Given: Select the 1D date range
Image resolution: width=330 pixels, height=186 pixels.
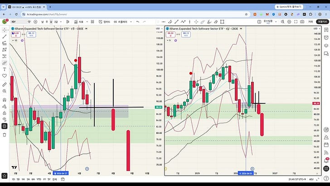Looking at the screenshot, I should tap(13, 179).
